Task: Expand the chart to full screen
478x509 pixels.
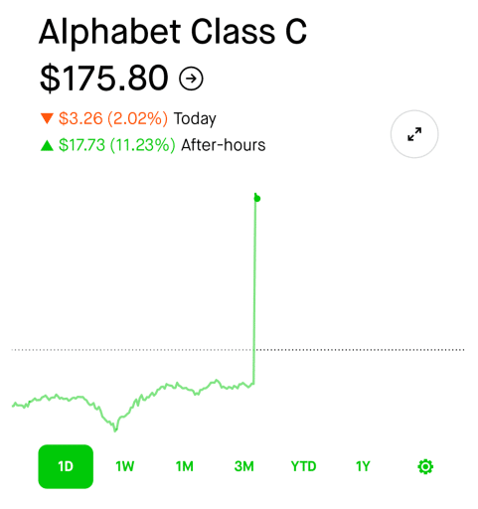Action: 414,134
